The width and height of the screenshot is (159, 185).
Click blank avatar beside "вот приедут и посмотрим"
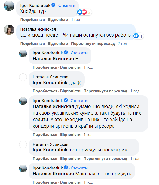(x=23, y=145)
